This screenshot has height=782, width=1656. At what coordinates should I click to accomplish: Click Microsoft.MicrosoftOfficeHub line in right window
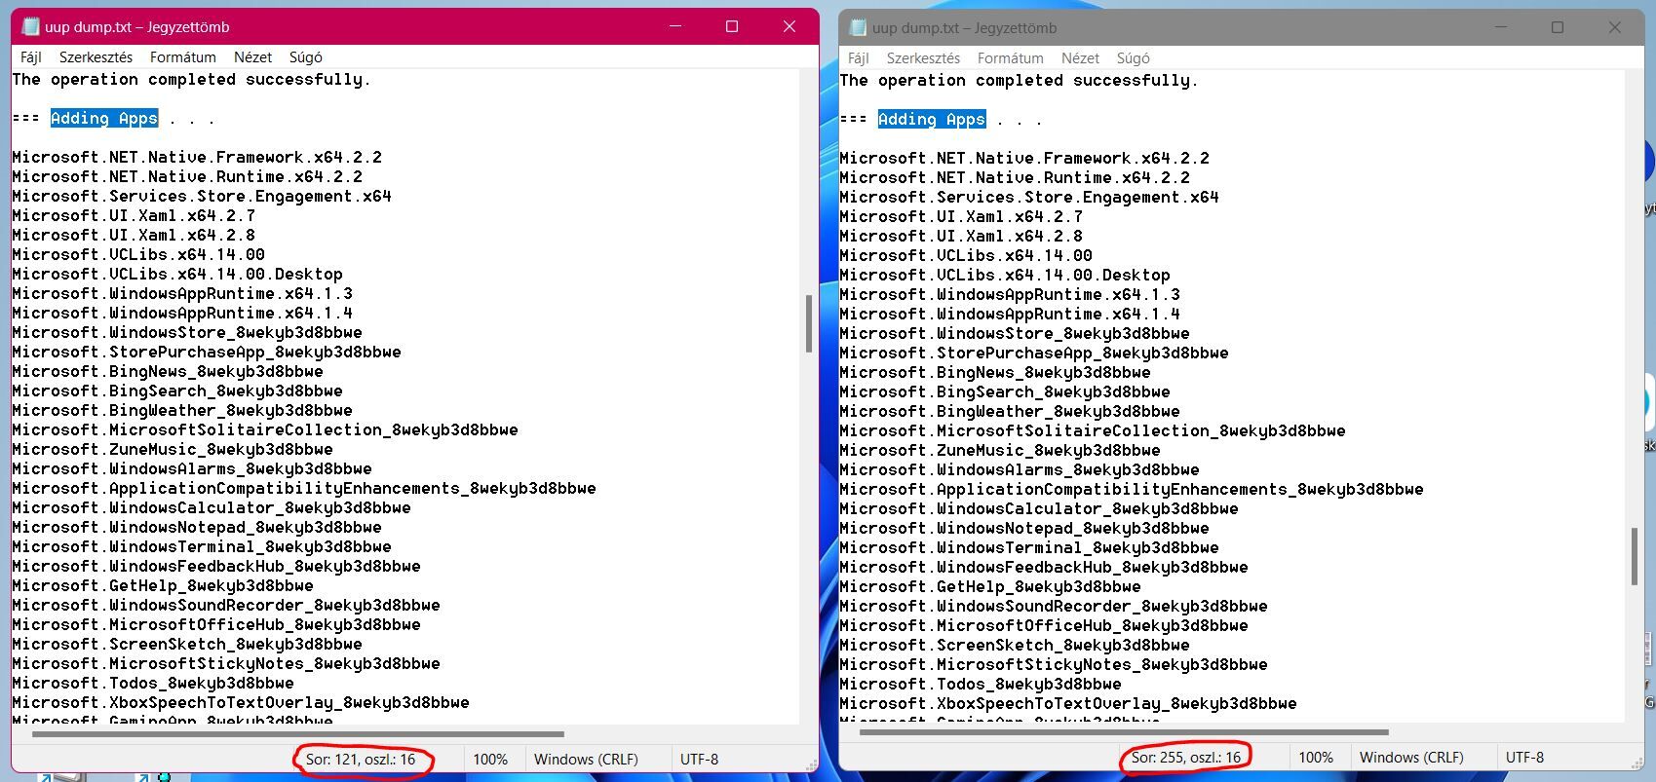click(1044, 625)
